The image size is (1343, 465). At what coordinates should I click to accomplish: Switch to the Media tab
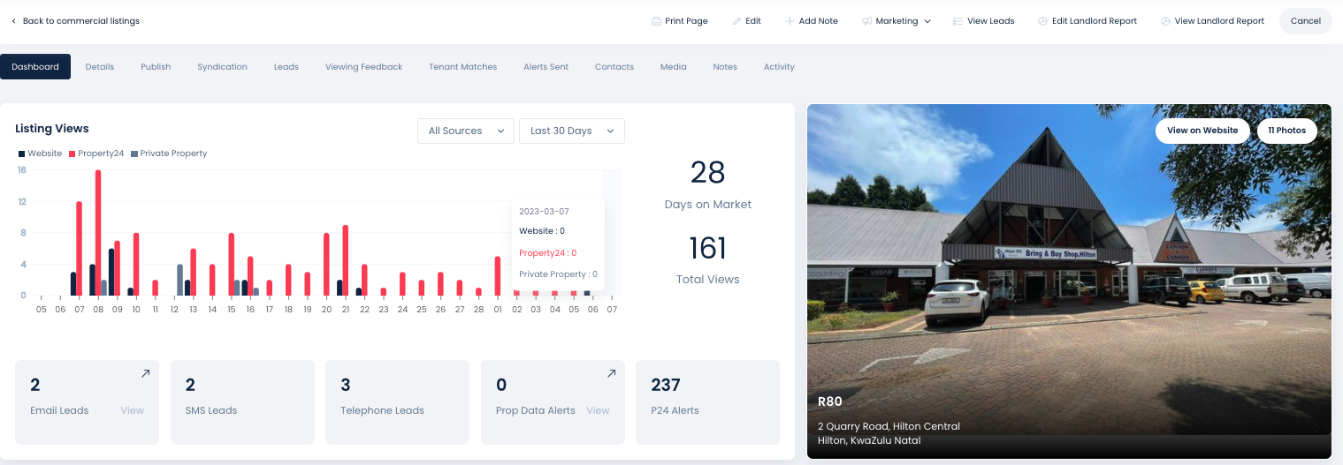(673, 67)
